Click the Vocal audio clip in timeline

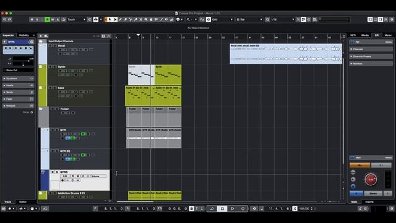click(286, 54)
